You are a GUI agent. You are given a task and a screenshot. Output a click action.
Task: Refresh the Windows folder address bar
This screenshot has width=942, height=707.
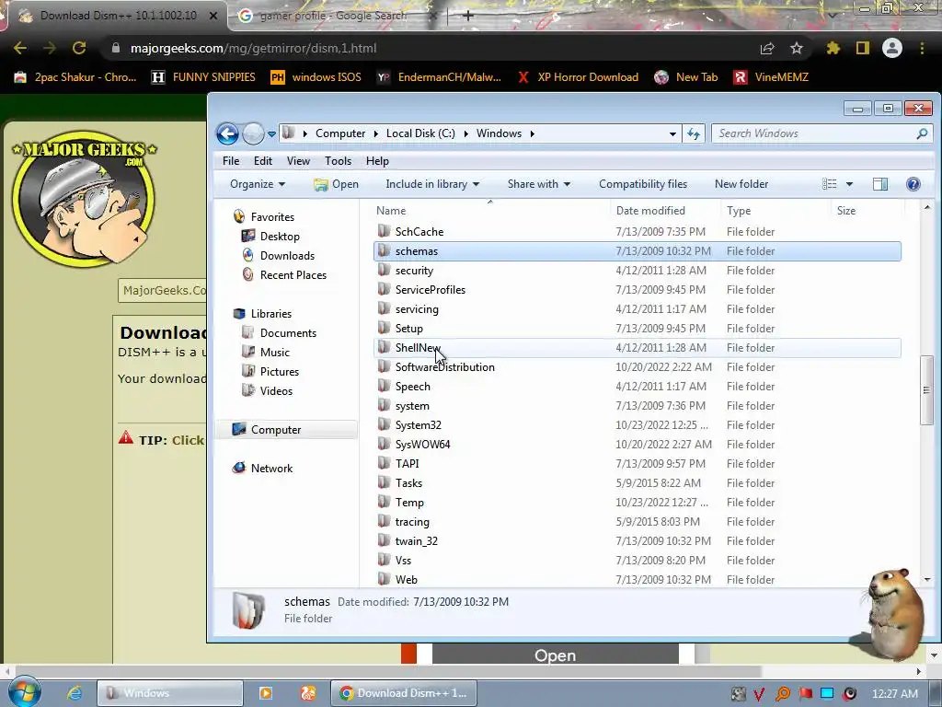[694, 133]
